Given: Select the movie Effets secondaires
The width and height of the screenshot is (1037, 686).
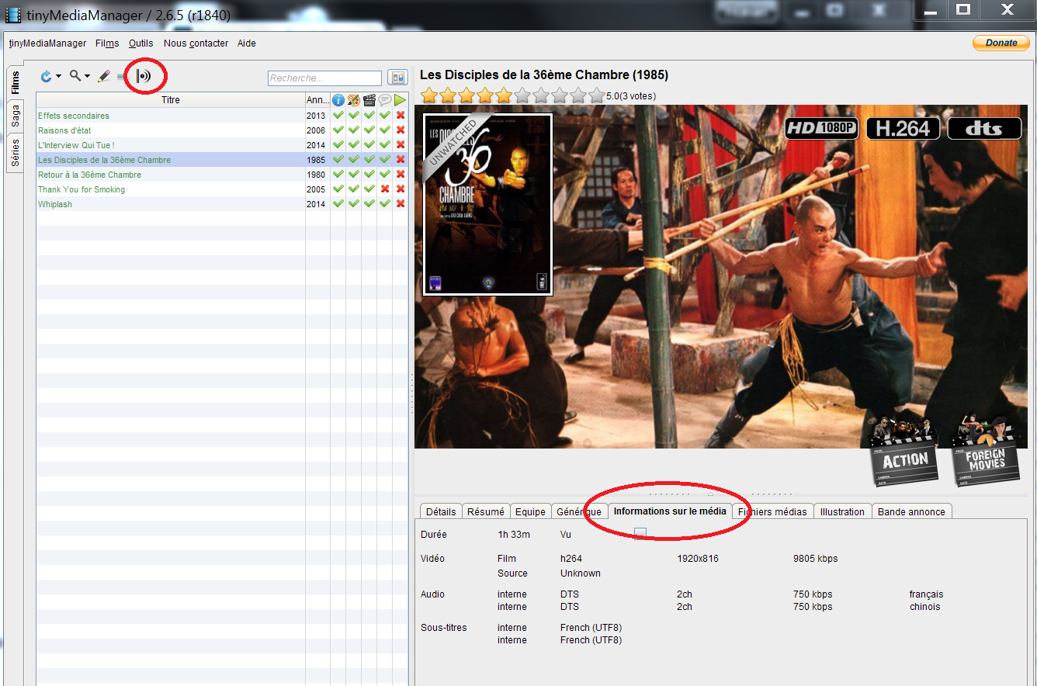Looking at the screenshot, I should 74,116.
